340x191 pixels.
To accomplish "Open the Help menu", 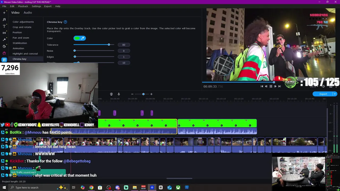I will point(58,6).
